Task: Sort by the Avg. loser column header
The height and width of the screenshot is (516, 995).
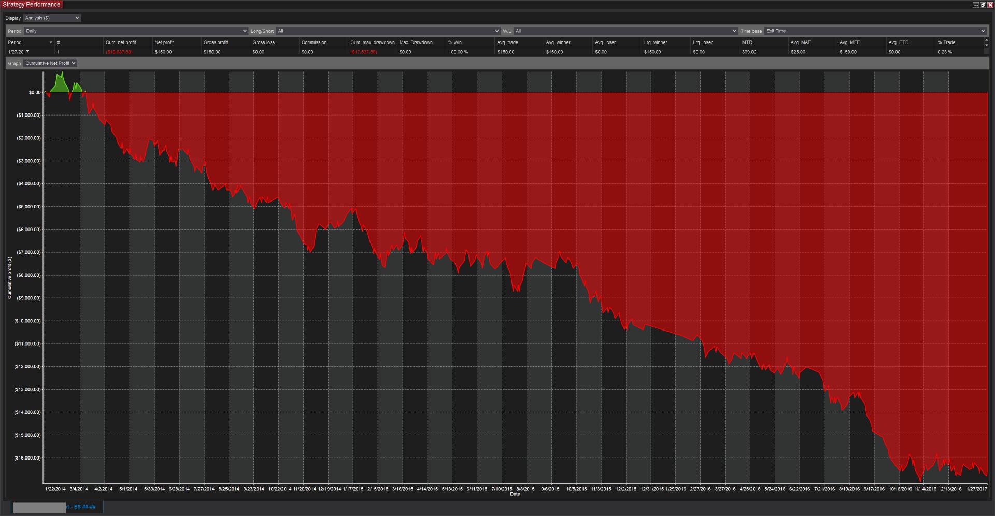Action: 617,42
